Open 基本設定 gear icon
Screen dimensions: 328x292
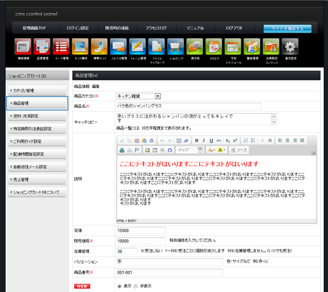[290, 47]
